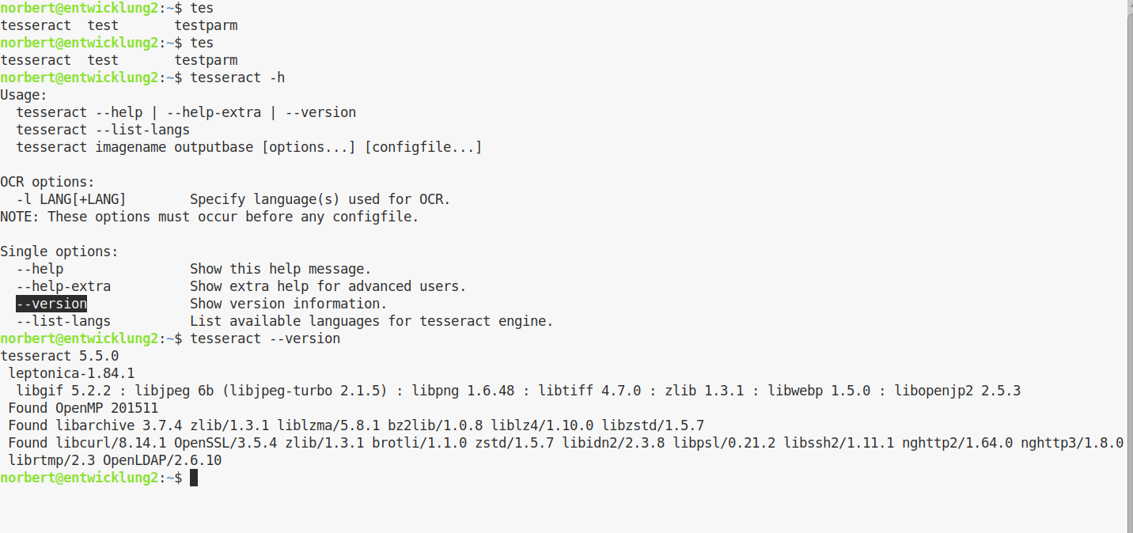Click the block cursor at the last prompt

coord(194,478)
